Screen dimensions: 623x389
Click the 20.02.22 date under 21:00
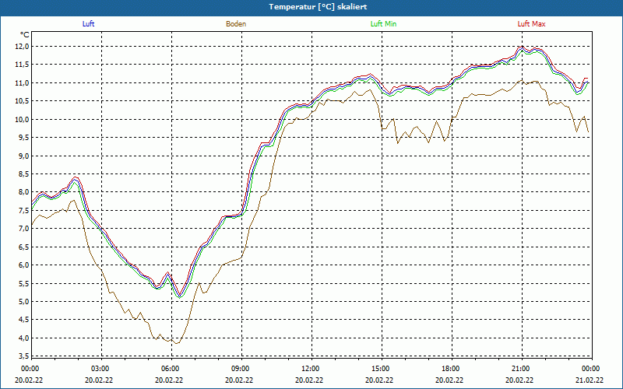pos(519,380)
